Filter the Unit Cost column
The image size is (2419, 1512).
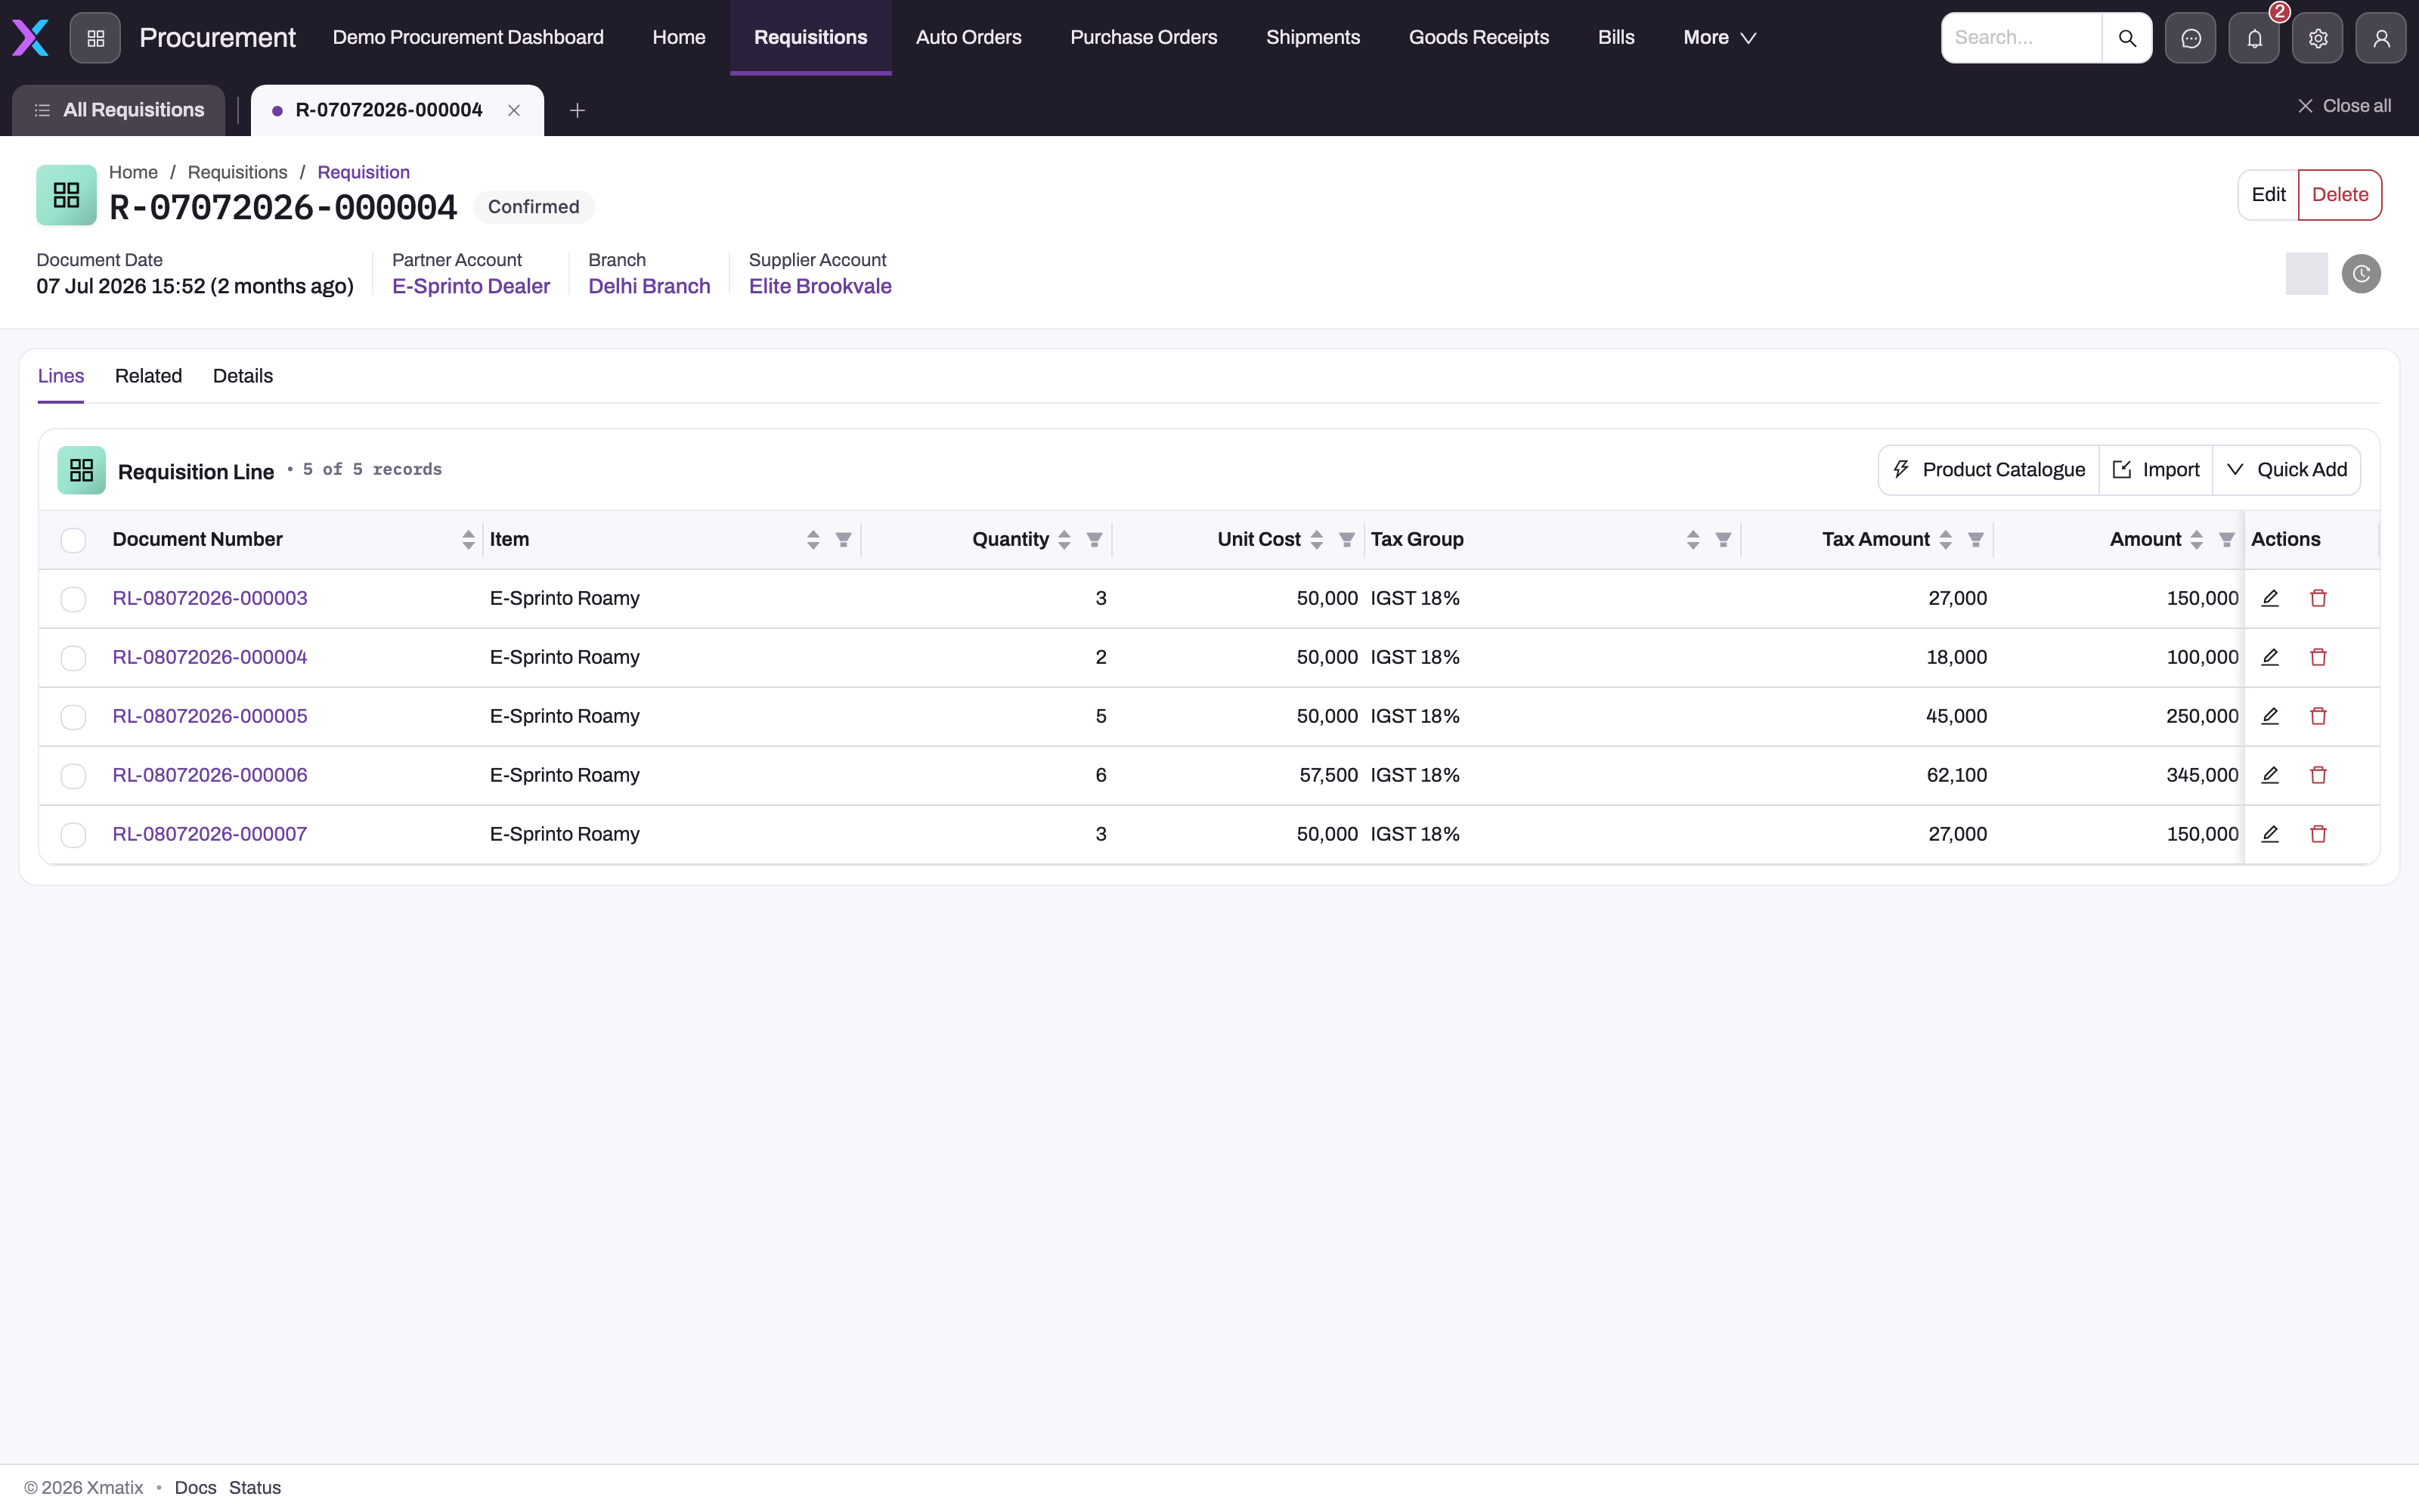[x=1346, y=540]
